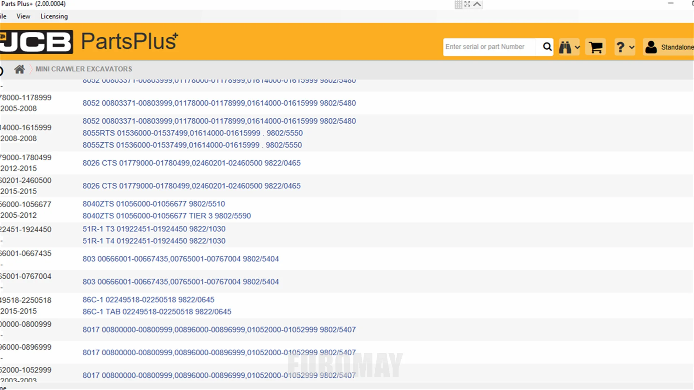Expand the help dropdown arrow
The height and width of the screenshot is (390, 694).
(631, 47)
